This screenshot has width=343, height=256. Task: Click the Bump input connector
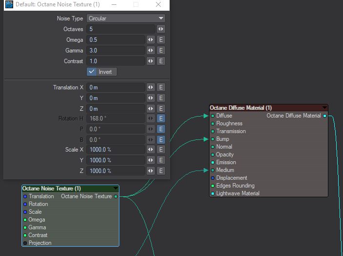[x=212, y=139]
